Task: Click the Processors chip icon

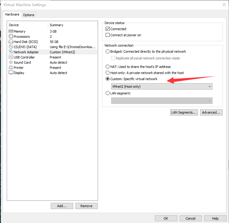Action: tap(11, 36)
